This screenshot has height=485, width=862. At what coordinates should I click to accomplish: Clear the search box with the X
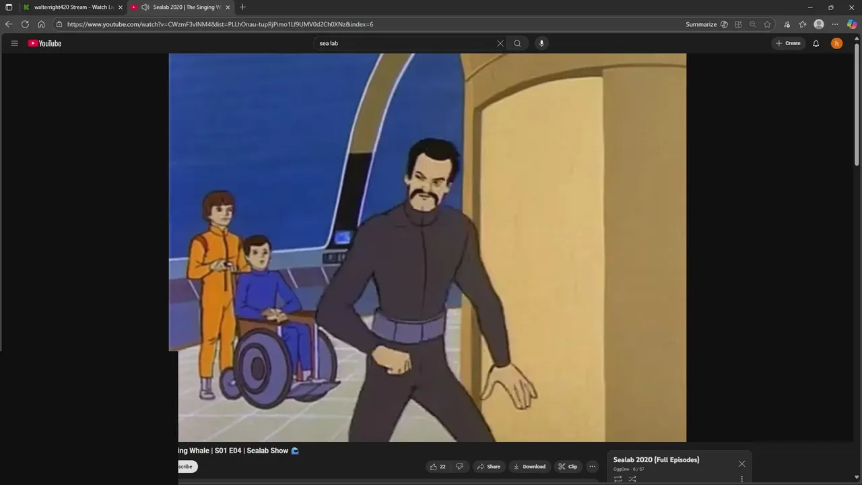click(500, 43)
